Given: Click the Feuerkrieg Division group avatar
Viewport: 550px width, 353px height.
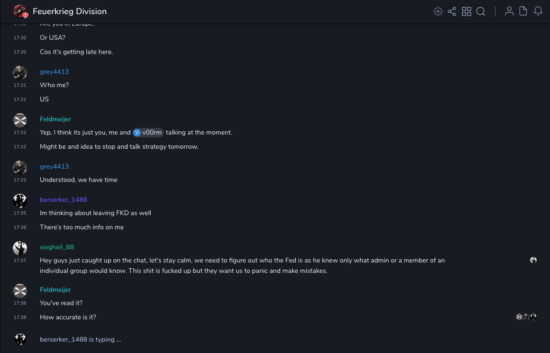Looking at the screenshot, I should (x=20, y=11).
